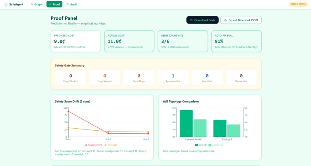This screenshot has height=166, width=311.
Task: Click the Run 1 misalignment data point
Action: tap(68, 111)
